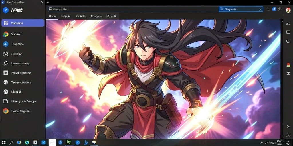Open the blue Edge-style sidebar icon

click(6, 44)
